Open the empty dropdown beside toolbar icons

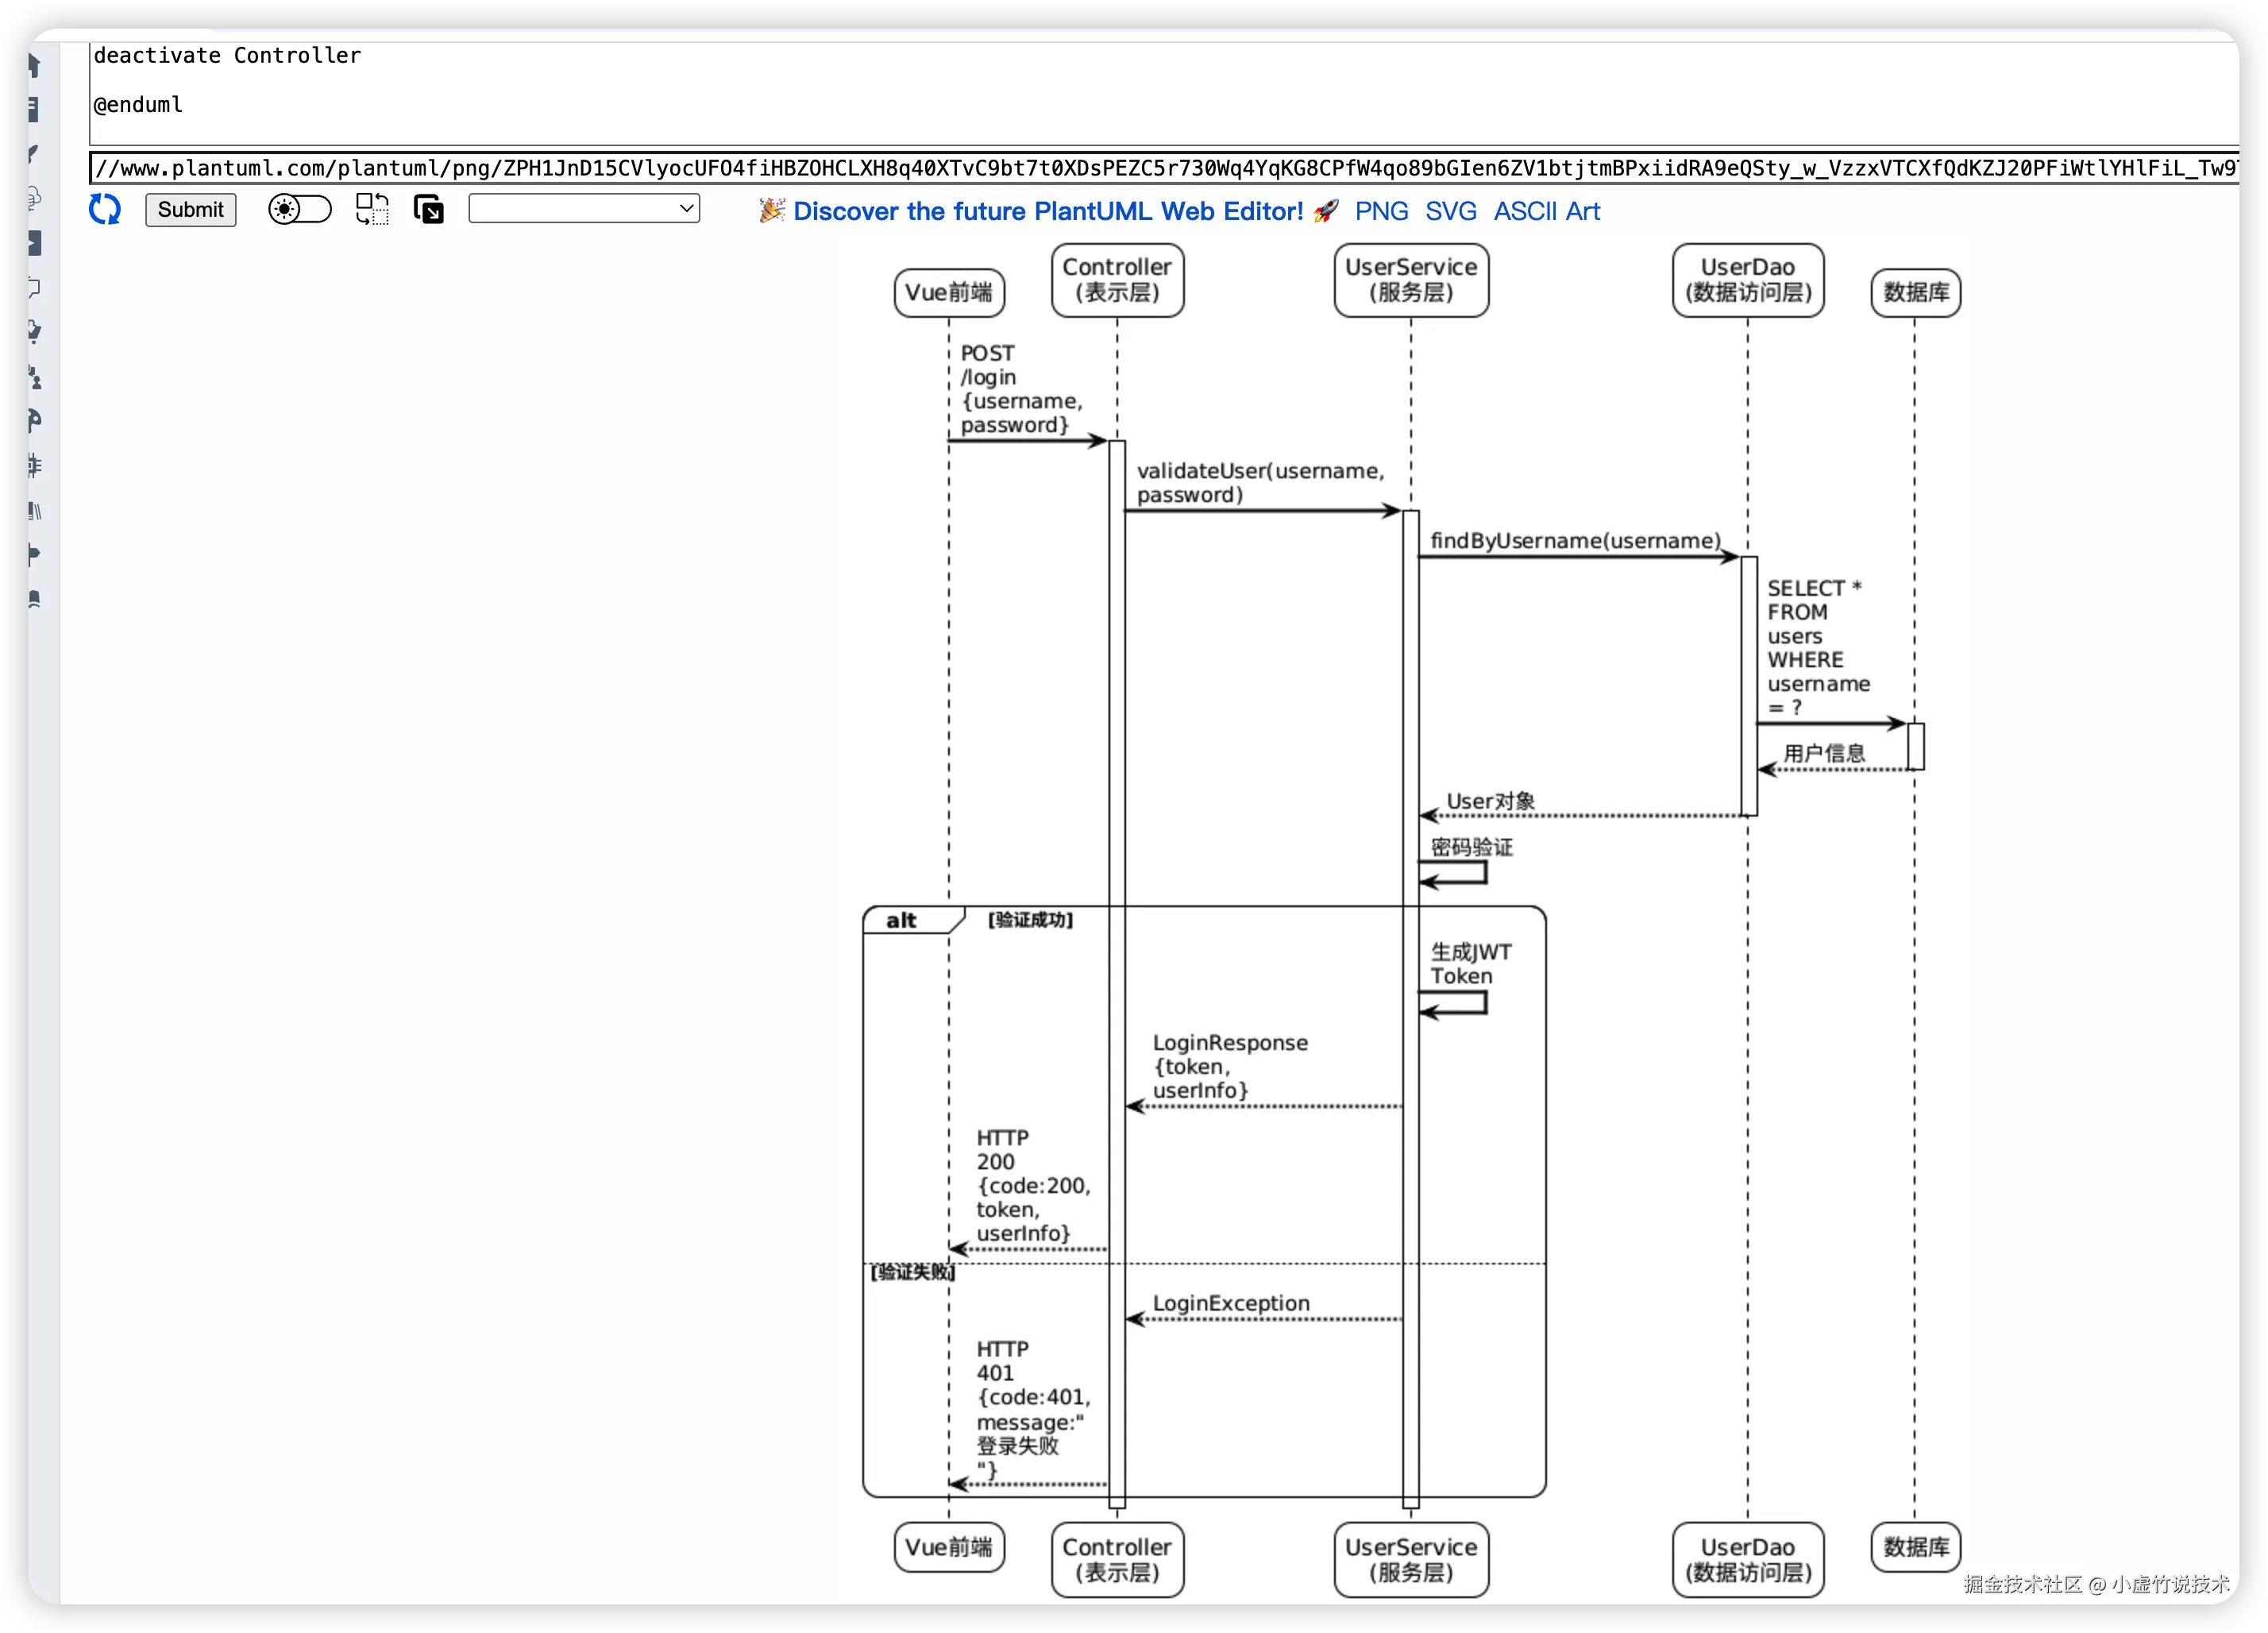pos(584,209)
